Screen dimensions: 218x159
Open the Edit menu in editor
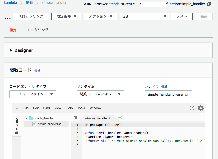[36, 108]
